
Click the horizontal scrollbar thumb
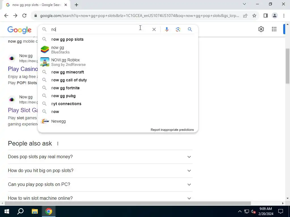pos(128,203)
